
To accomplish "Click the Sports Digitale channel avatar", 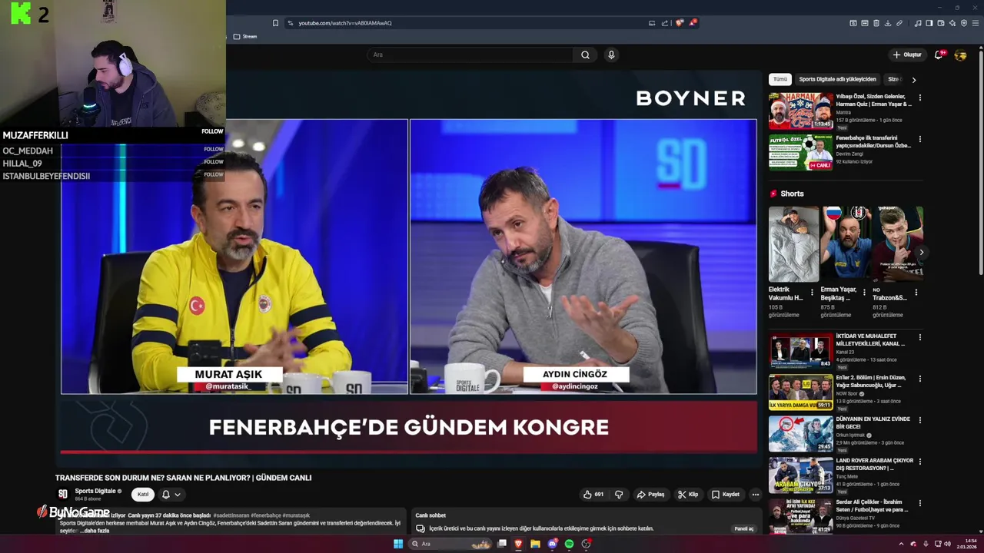I will pyautogui.click(x=63, y=494).
